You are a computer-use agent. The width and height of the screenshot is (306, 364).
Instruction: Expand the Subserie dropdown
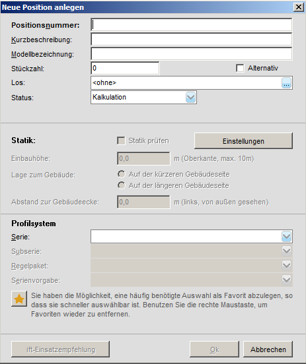pyautogui.click(x=286, y=251)
